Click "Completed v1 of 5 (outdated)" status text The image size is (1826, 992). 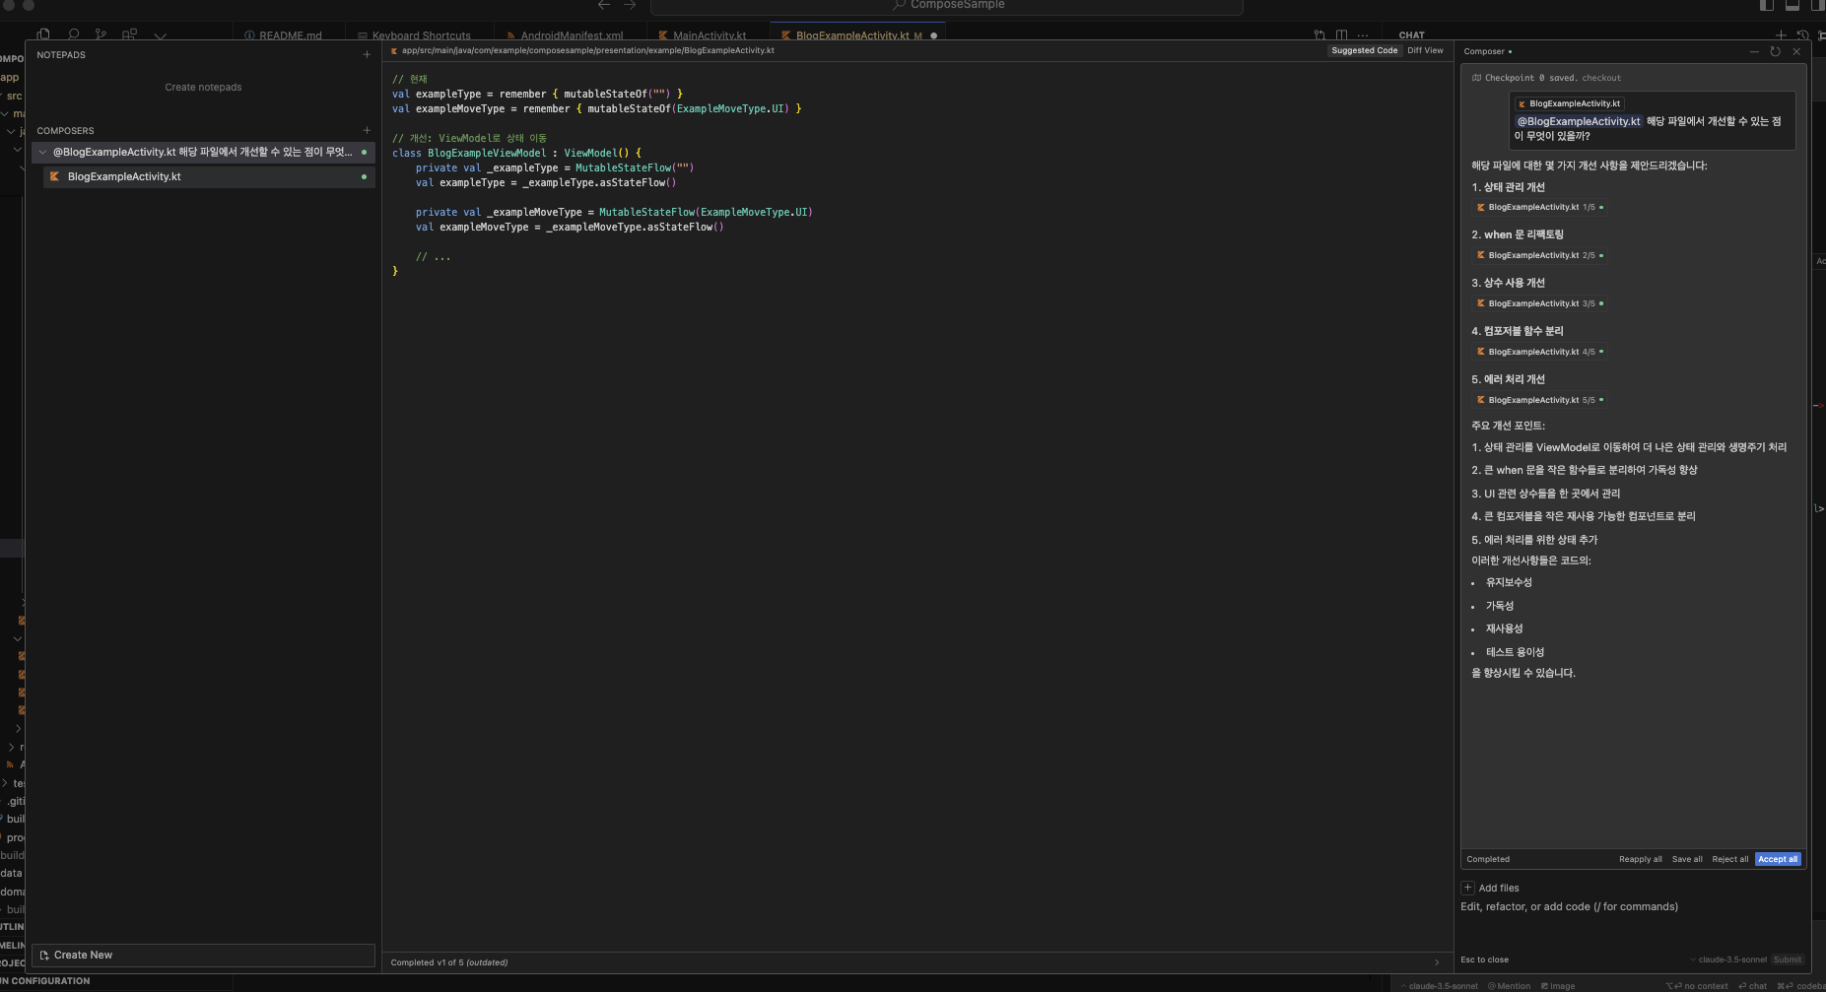point(448,962)
